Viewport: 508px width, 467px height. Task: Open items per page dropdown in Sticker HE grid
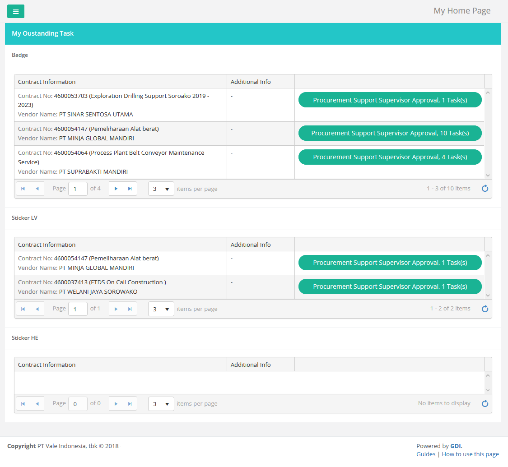tap(161, 404)
